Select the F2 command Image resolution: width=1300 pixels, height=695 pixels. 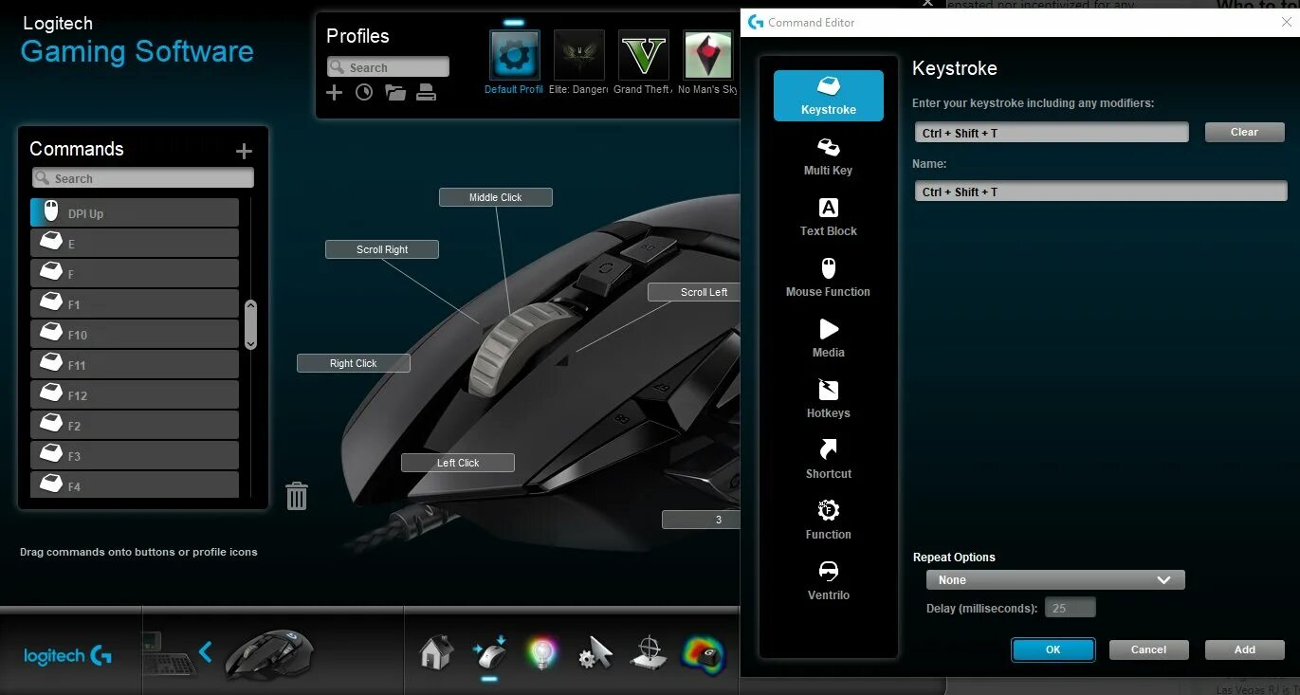135,425
